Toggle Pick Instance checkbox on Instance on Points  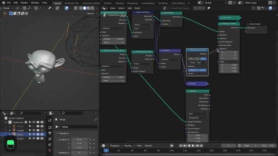click(x=221, y=42)
